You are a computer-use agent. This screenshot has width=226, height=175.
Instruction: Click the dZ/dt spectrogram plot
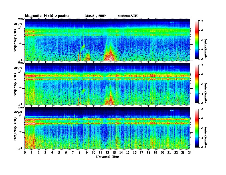pyautogui.click(x=107, y=128)
